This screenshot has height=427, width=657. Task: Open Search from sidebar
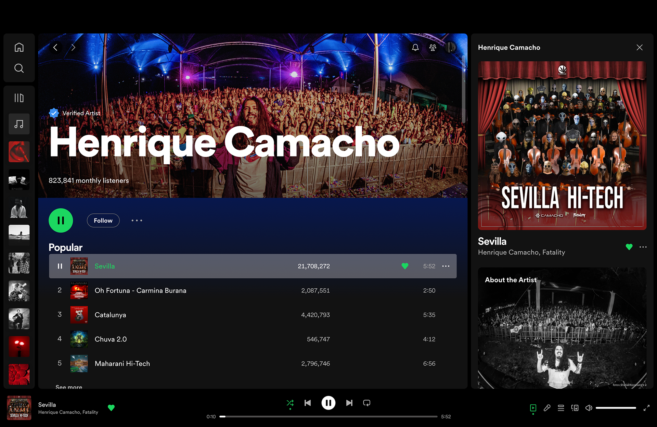coord(19,68)
